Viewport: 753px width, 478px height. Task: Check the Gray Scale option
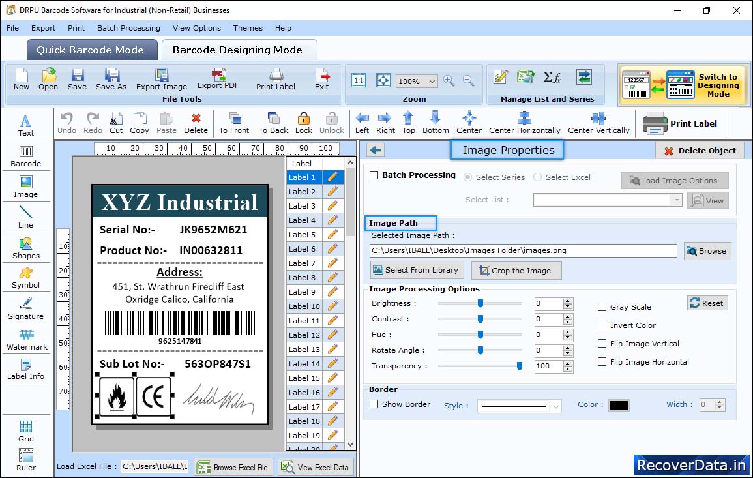pyautogui.click(x=602, y=307)
